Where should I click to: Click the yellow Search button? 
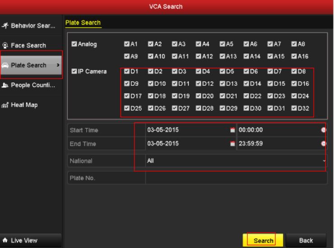point(263,240)
